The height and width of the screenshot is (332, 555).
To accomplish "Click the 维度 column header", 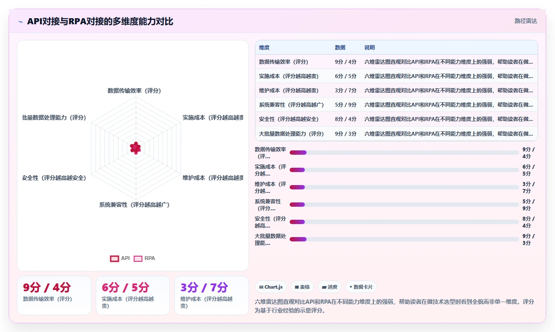I will [264, 48].
